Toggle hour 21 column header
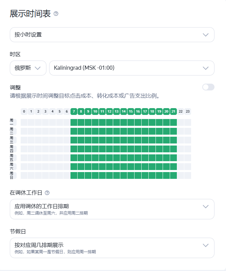 point(173,112)
